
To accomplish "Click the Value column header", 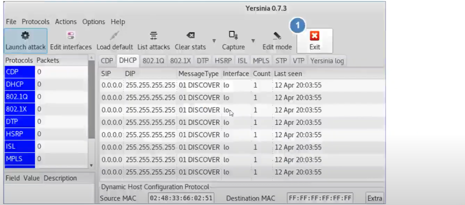I will (31, 178).
